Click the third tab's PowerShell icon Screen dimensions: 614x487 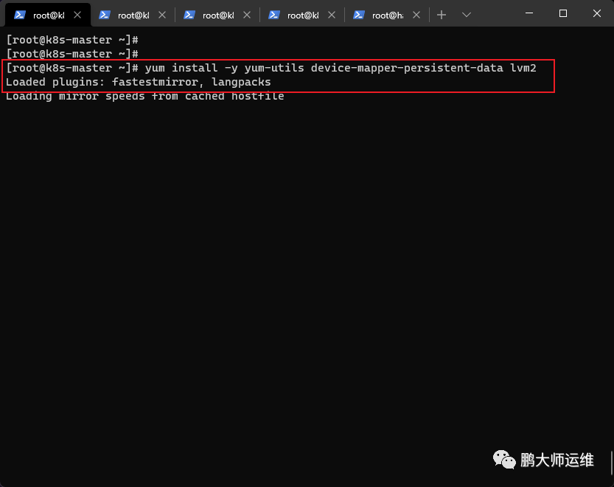click(189, 15)
